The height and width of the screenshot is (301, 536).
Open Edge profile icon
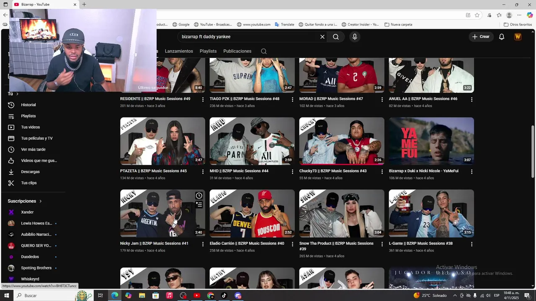pos(509,15)
